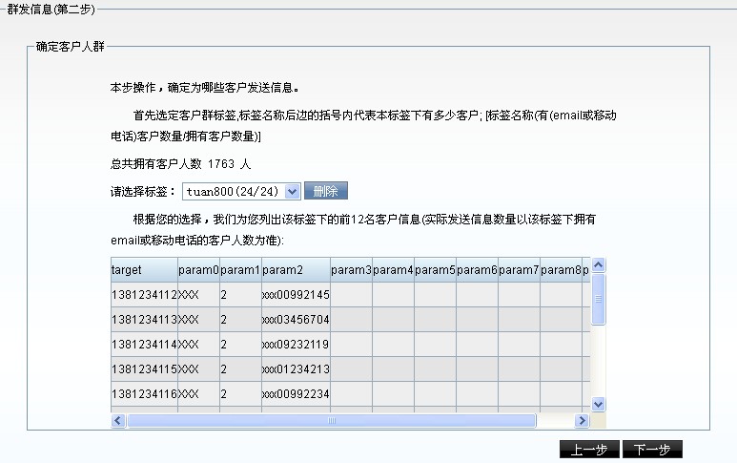This screenshot has height=463, width=737.
Task: Select the cell containing xxx09232119
Action: click(x=296, y=345)
